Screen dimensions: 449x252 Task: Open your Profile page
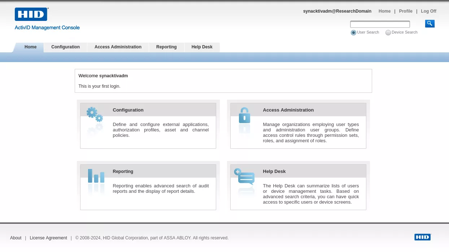pyautogui.click(x=406, y=11)
